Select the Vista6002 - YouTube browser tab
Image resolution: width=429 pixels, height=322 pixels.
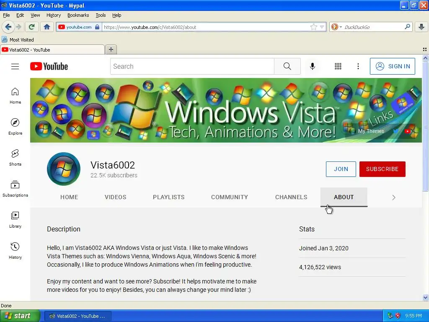(x=52, y=50)
